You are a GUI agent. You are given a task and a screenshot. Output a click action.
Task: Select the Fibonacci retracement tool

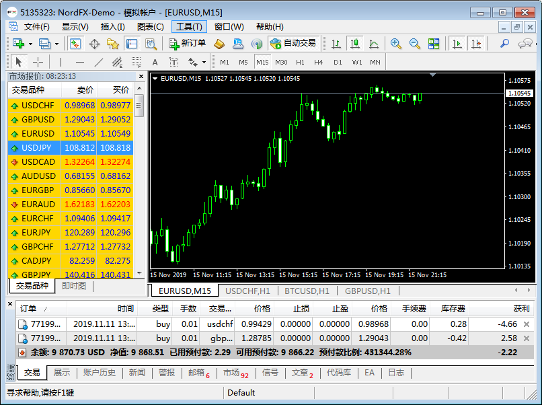coord(137,62)
